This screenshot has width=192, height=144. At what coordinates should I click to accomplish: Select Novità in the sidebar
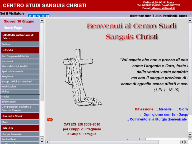coord(20,97)
